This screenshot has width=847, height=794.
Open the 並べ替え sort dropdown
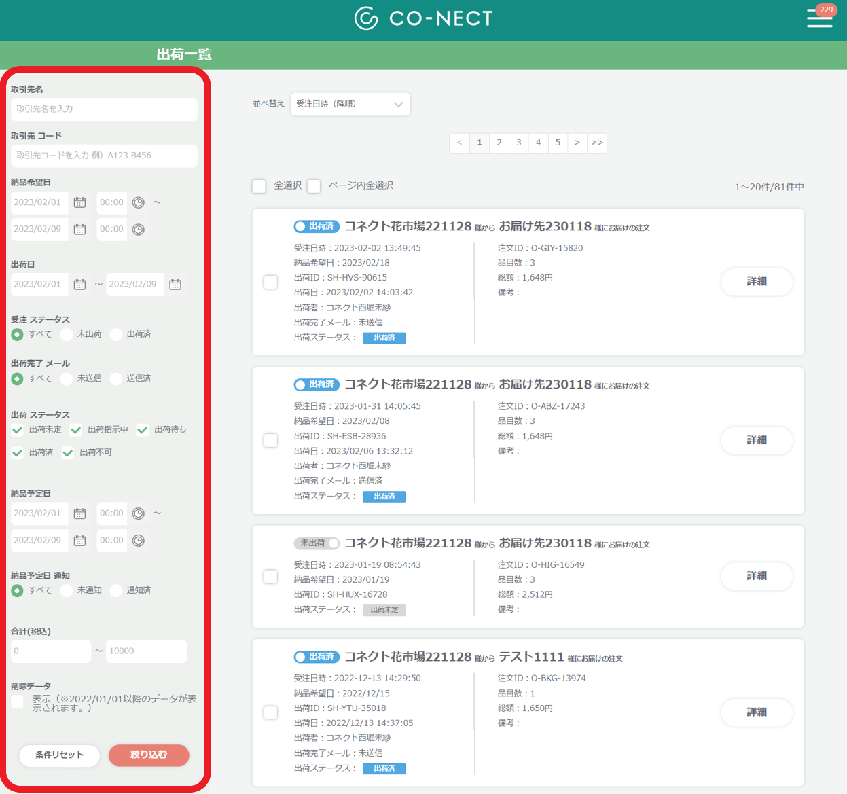pos(350,104)
